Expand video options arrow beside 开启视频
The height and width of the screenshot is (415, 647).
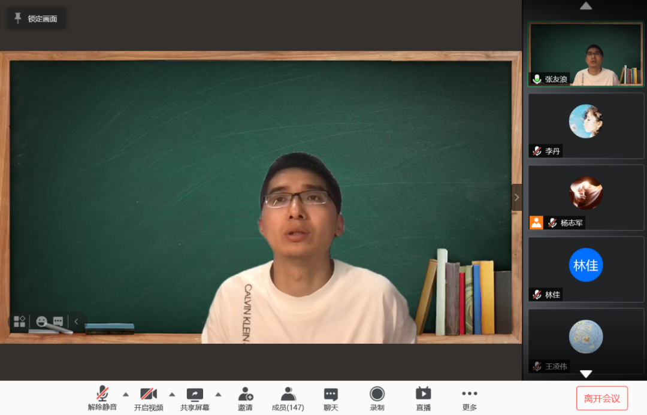[x=172, y=394]
